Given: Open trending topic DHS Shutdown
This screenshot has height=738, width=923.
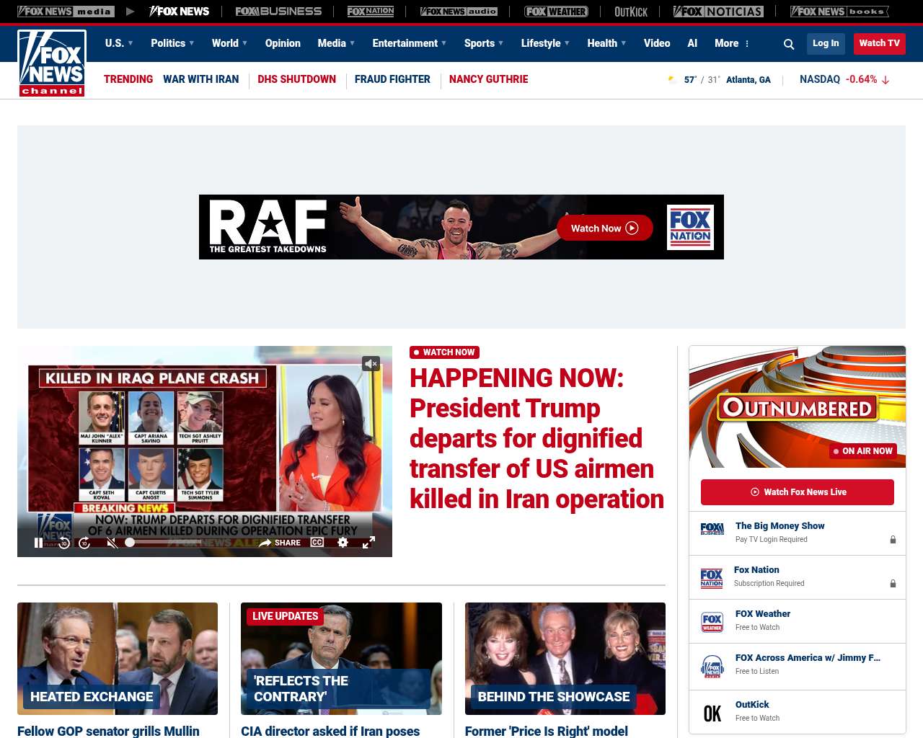Looking at the screenshot, I should (x=296, y=79).
